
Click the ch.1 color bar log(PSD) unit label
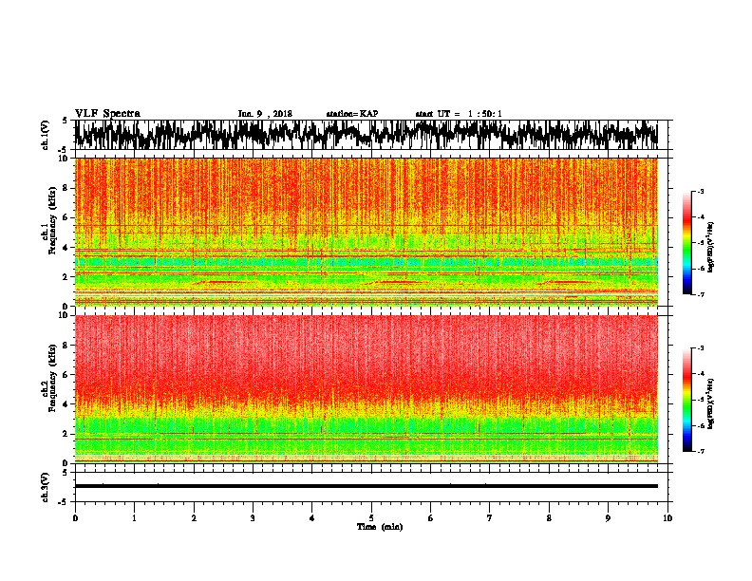point(710,247)
